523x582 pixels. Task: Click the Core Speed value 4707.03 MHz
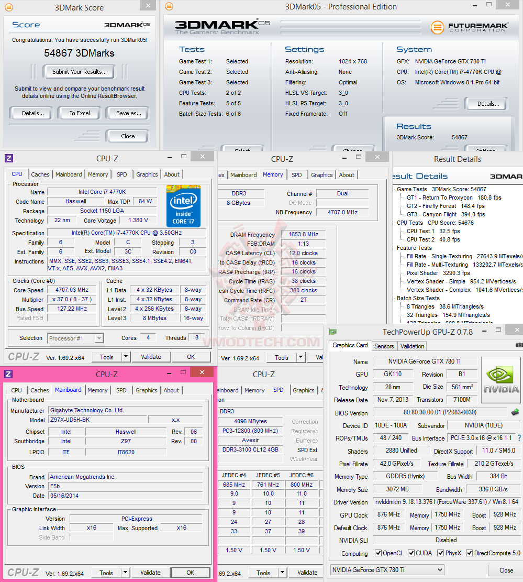[x=72, y=290]
